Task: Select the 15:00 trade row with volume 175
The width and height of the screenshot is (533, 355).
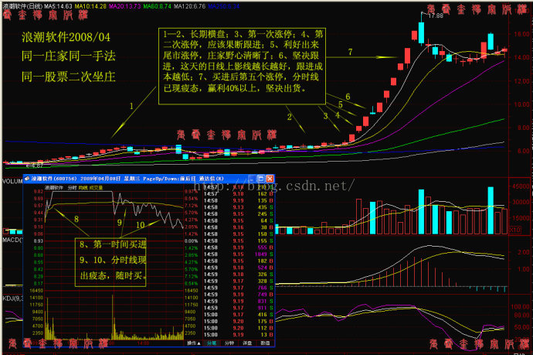Action: (x=238, y=321)
